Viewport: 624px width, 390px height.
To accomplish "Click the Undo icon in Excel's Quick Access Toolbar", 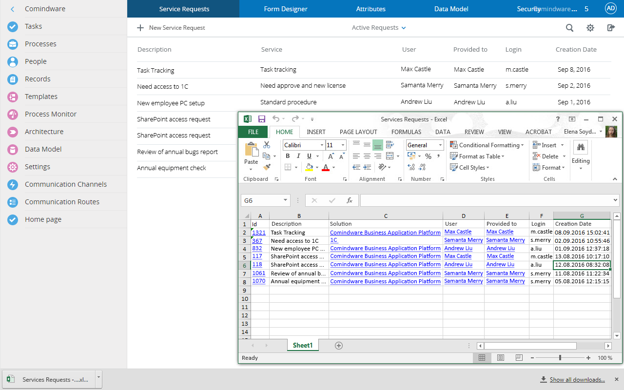I will coord(276,118).
